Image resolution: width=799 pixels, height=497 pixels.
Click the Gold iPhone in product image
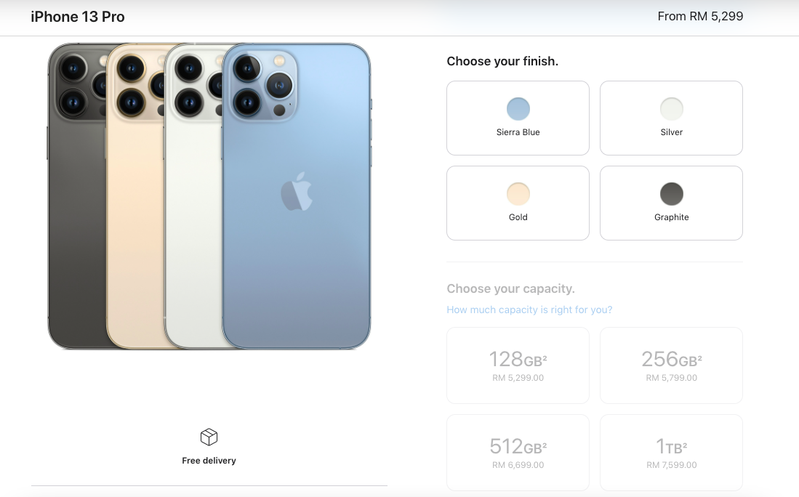point(135,196)
